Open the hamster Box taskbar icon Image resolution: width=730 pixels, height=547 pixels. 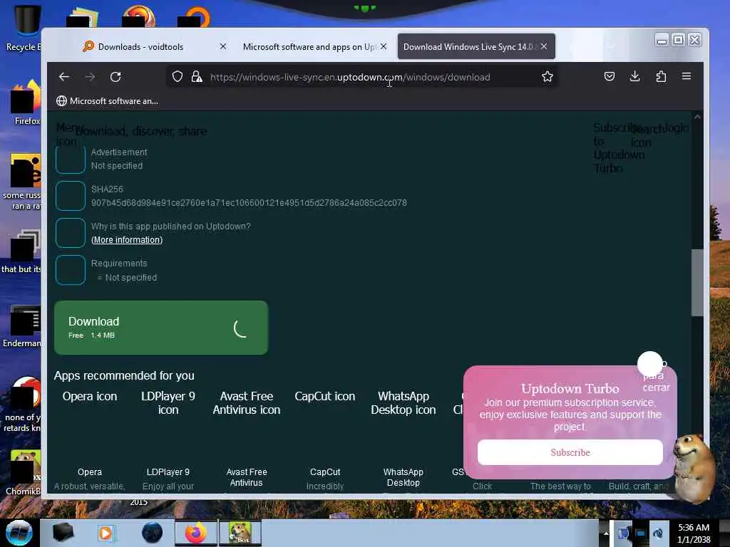coord(240,533)
